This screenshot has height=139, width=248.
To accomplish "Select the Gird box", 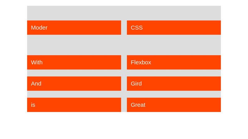I will tap(174, 83).
